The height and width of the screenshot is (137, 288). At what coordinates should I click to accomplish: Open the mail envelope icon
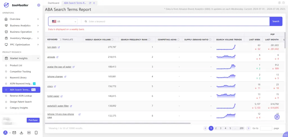pos(14,132)
